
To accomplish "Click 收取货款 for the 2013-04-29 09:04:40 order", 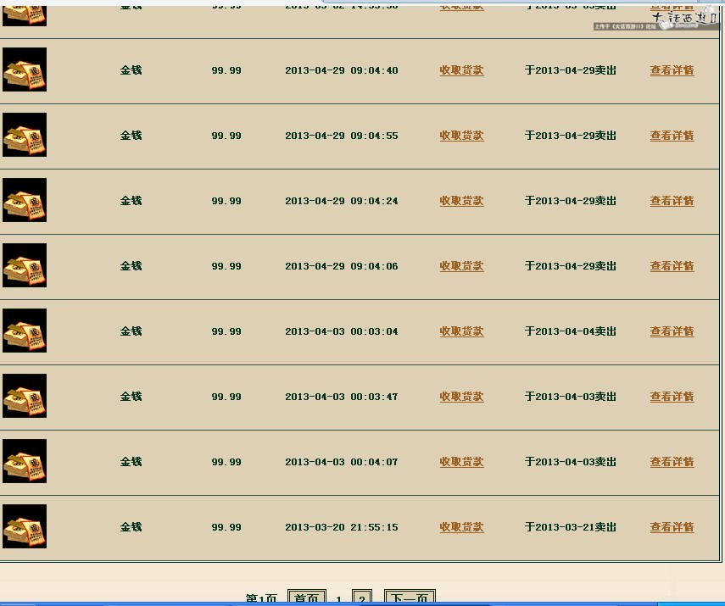I will pyautogui.click(x=461, y=70).
